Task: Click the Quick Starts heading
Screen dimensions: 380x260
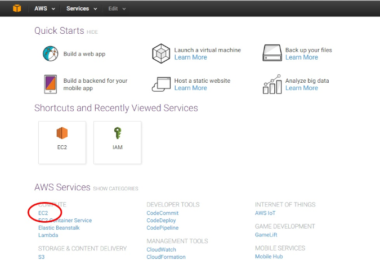Action: (59, 31)
